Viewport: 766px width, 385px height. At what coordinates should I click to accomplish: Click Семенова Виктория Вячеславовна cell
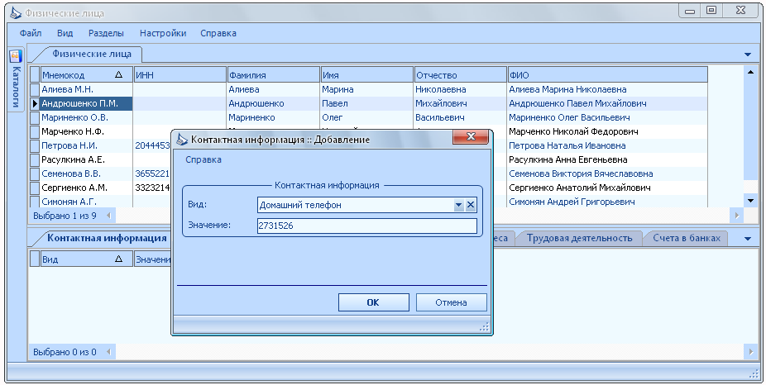[608, 173]
